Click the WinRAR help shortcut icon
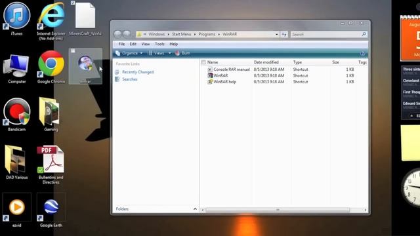420x236 pixels. click(x=210, y=81)
